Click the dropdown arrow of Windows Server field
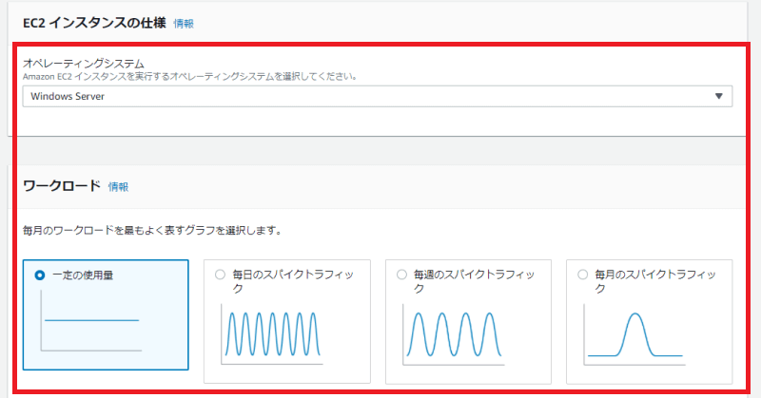Image resolution: width=761 pixels, height=398 pixels. click(x=719, y=97)
